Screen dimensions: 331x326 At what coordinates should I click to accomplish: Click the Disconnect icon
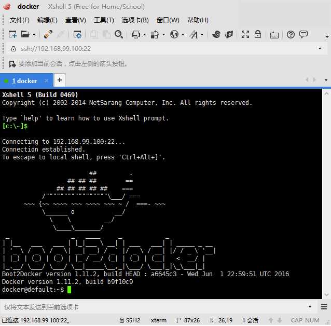point(61,34)
